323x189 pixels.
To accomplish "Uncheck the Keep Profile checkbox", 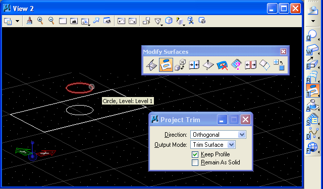I will click(195, 154).
